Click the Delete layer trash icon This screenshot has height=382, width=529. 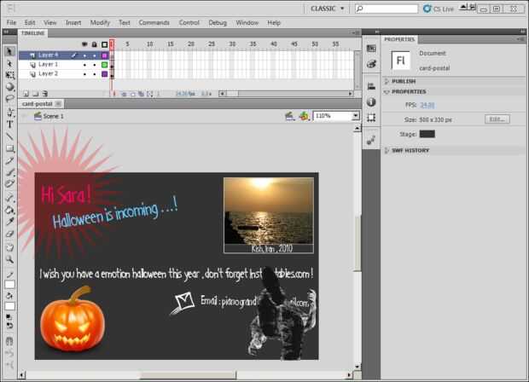pos(45,94)
